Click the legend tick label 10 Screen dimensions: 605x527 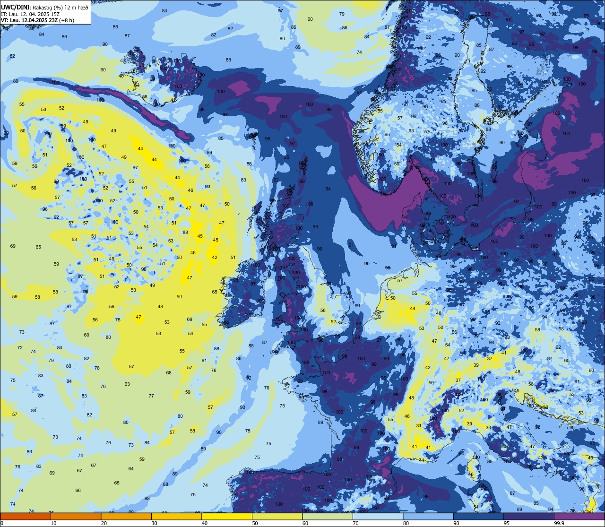[54, 523]
